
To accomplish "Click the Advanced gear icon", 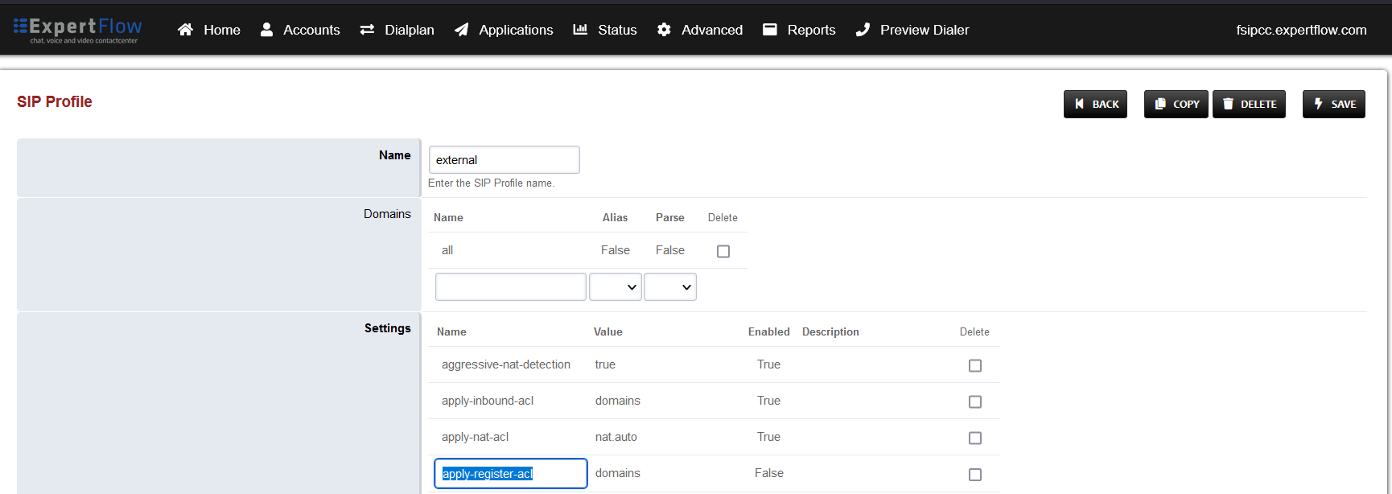I will [x=664, y=30].
